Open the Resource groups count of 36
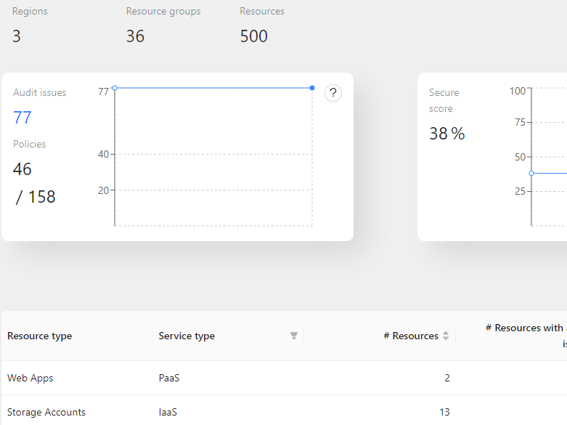The image size is (567, 425). click(135, 36)
